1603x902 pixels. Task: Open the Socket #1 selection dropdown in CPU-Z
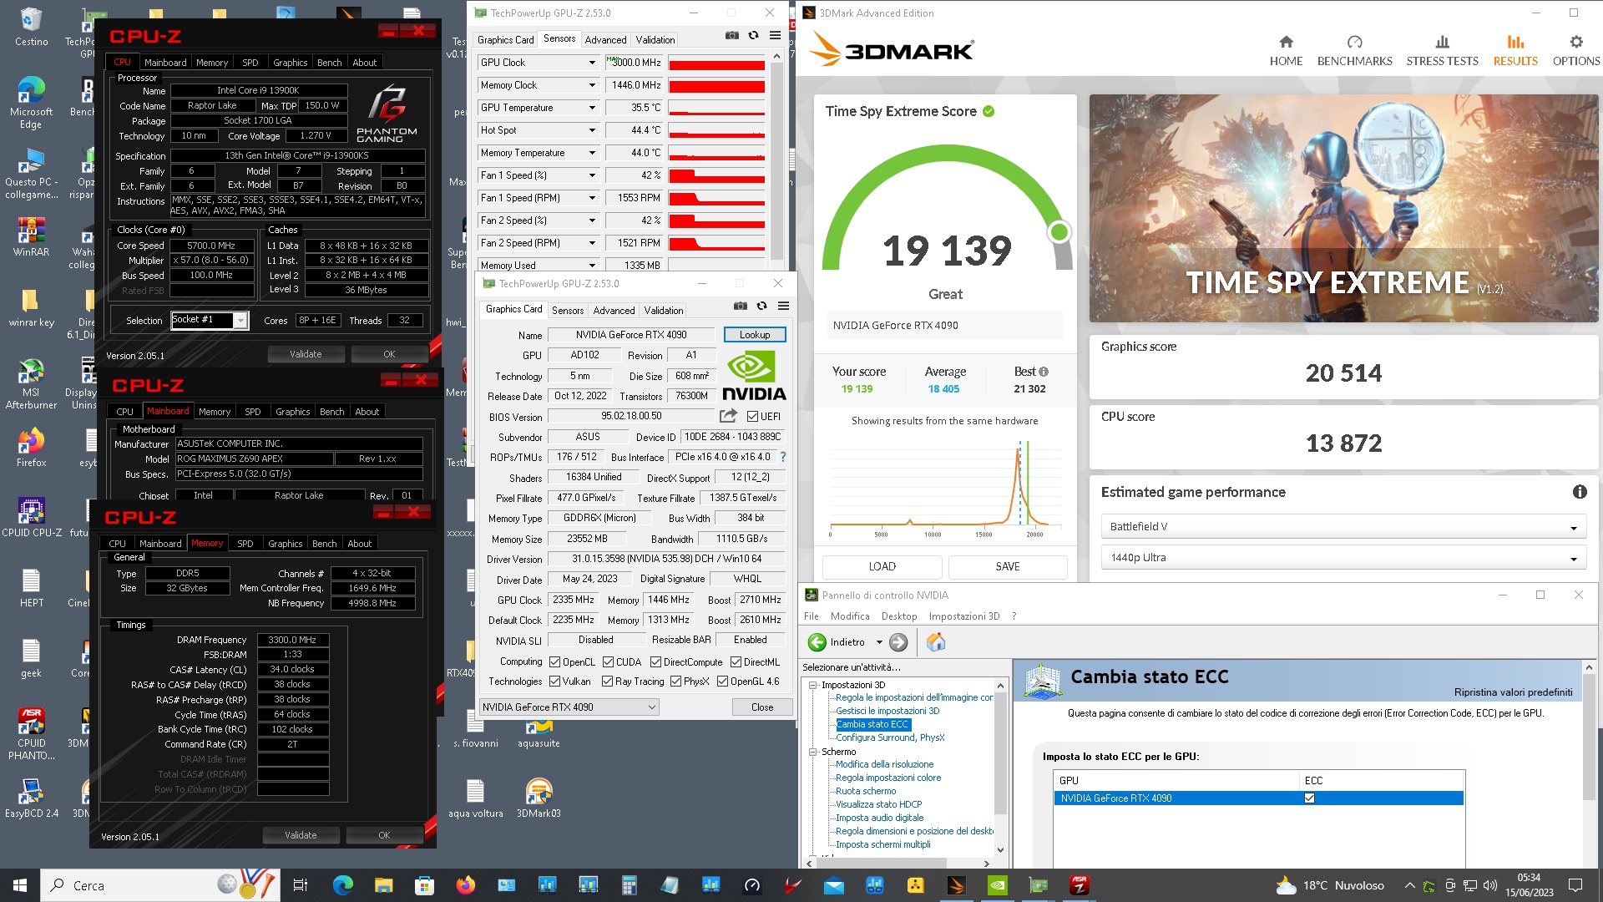[x=240, y=320]
